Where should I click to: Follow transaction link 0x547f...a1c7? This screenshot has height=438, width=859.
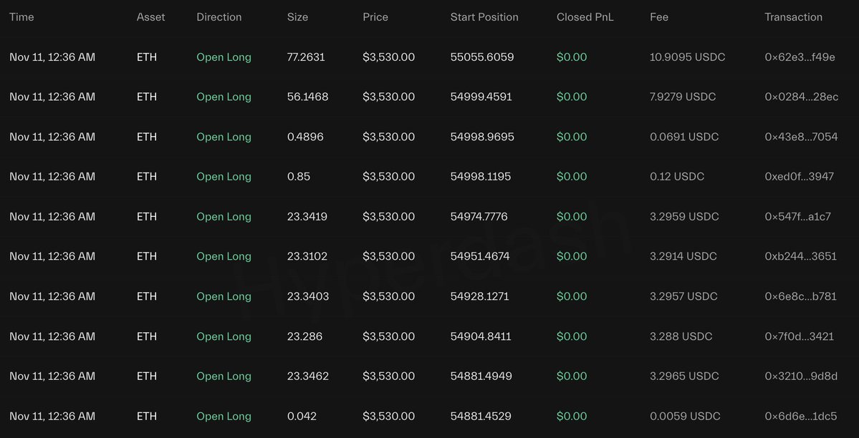[797, 217]
